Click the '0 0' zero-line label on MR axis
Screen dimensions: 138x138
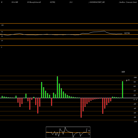(135, 100)
